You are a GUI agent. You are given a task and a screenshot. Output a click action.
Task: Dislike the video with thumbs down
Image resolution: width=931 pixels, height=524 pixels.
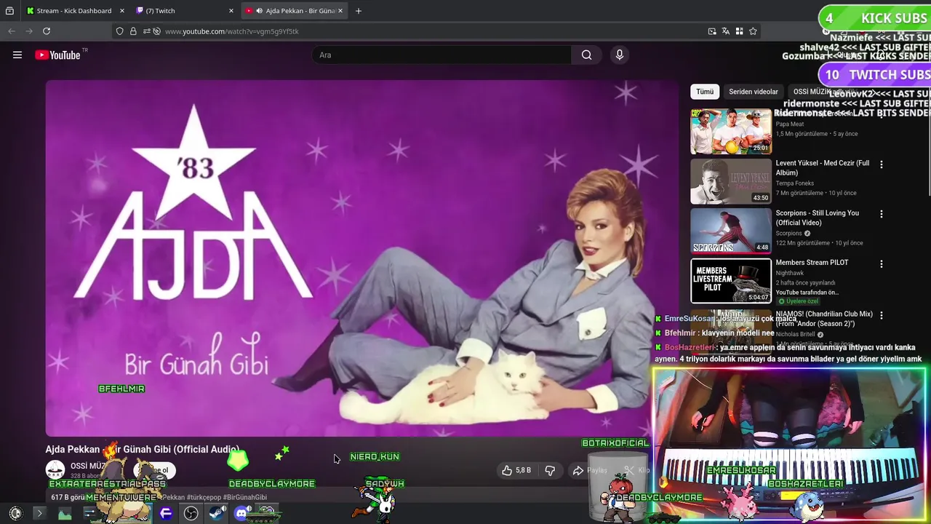click(551, 471)
